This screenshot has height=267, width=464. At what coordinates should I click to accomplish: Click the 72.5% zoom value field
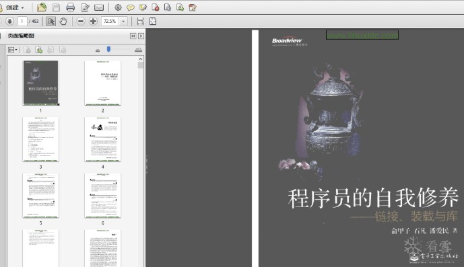tap(110, 22)
